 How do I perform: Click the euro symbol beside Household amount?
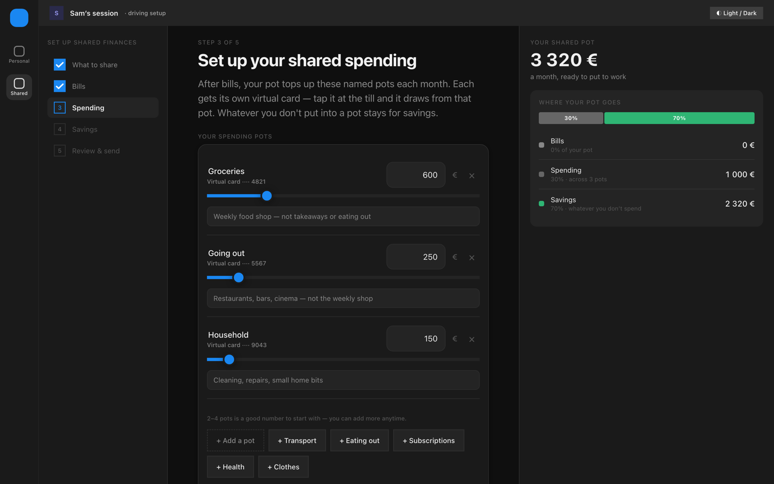click(455, 339)
